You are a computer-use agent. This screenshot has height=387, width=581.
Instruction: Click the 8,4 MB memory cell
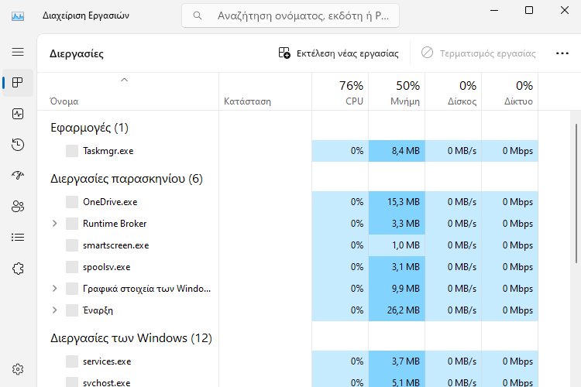pyautogui.click(x=397, y=151)
